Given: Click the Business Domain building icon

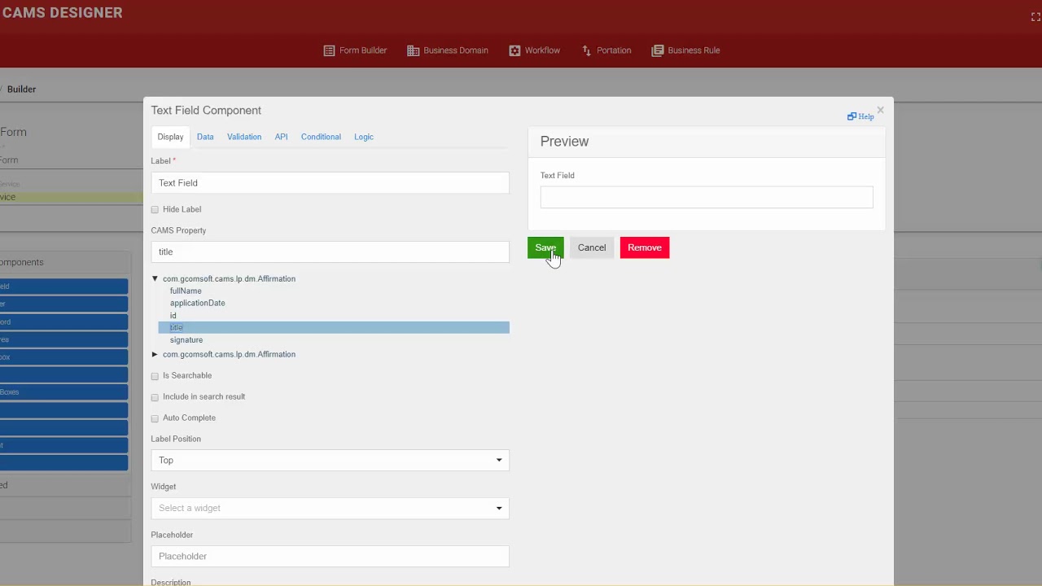Looking at the screenshot, I should click(x=413, y=50).
